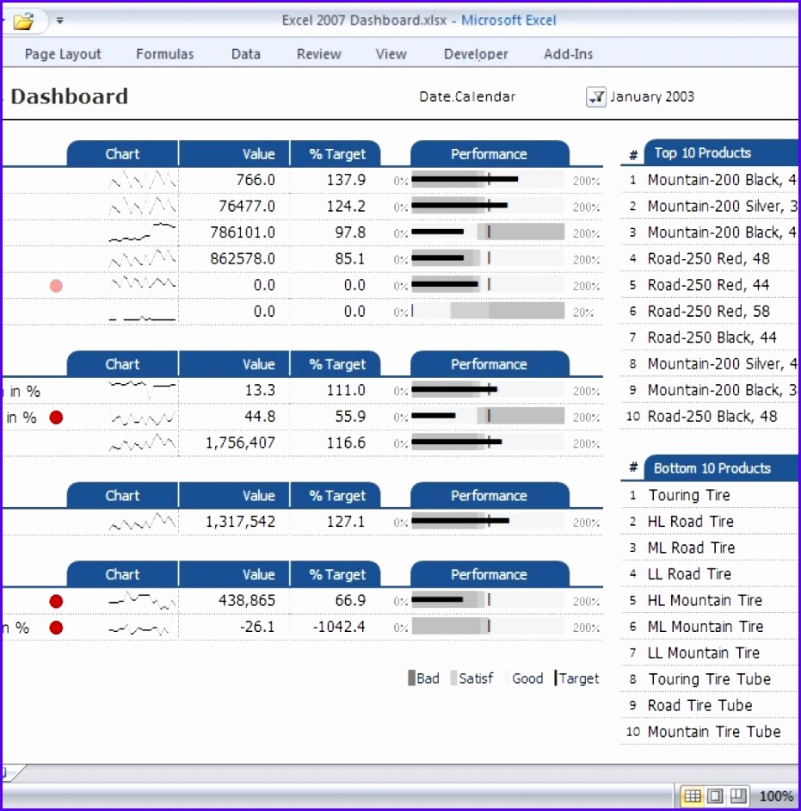Select HL Road Tire in Bottom 10 list
The image size is (801, 811).
[709, 522]
